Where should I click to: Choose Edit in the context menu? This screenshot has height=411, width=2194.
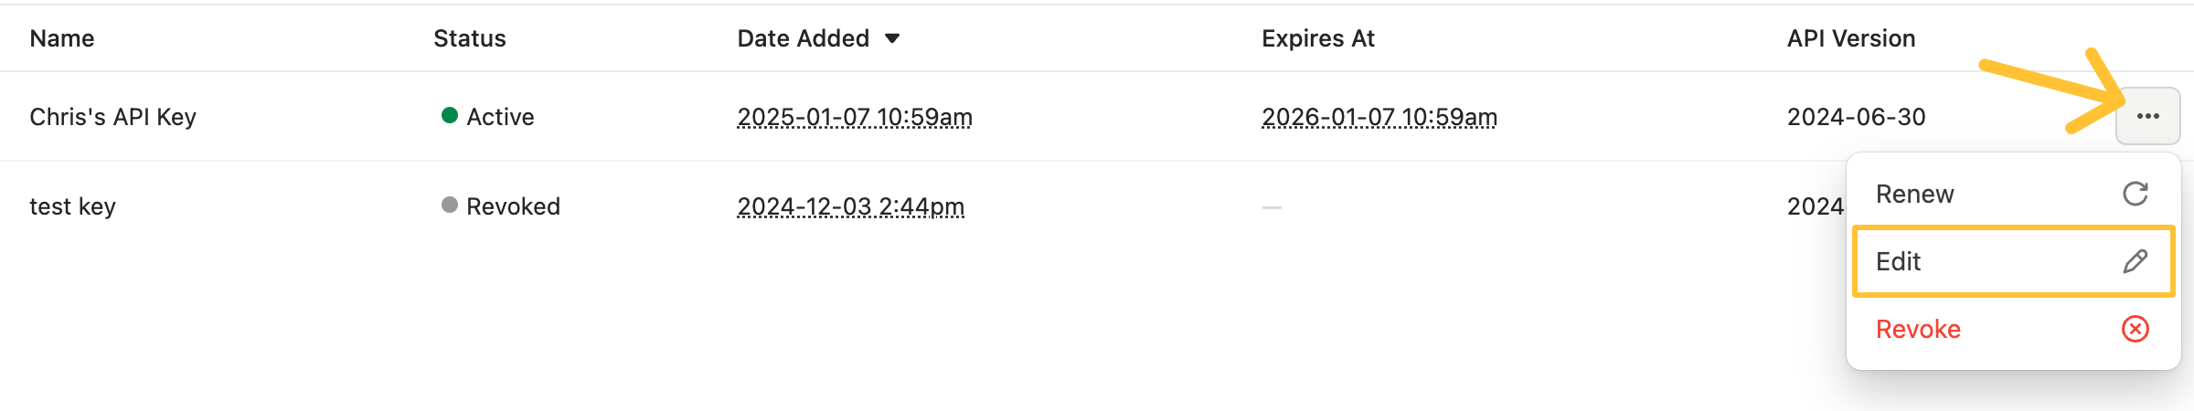click(x=1899, y=261)
